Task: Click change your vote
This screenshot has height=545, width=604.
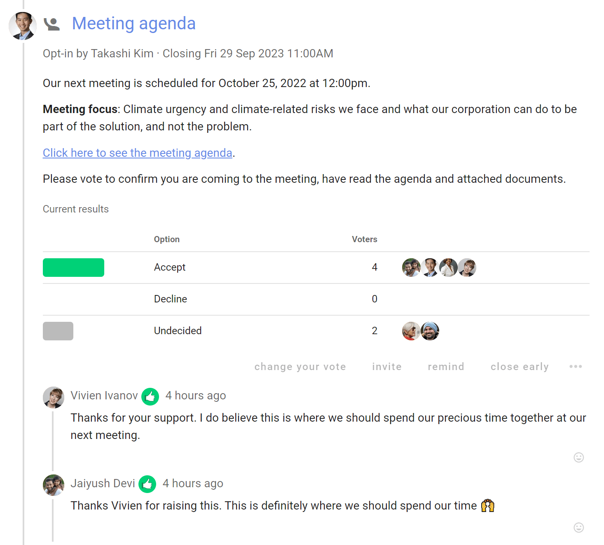Action: click(300, 367)
